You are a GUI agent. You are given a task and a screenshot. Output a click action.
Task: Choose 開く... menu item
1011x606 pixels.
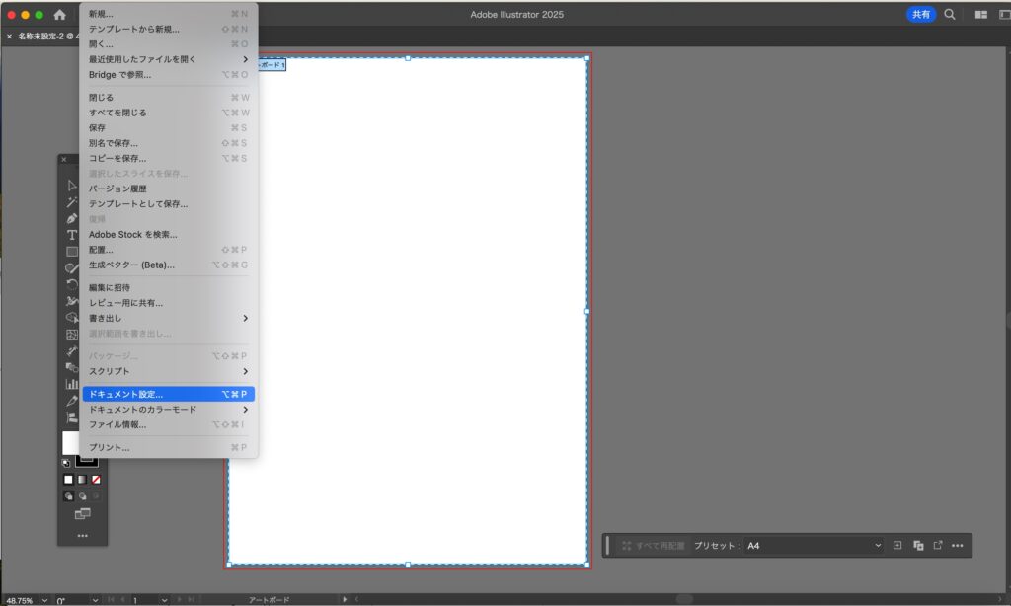(168, 44)
